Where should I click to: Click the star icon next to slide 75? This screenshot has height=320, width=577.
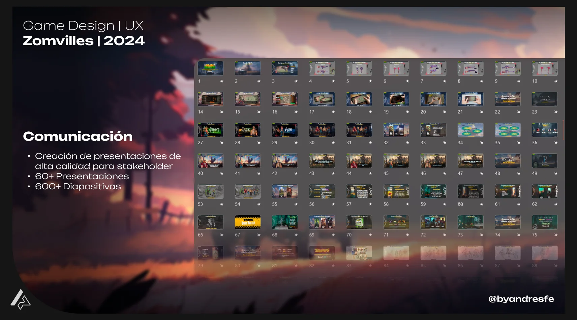coord(556,235)
